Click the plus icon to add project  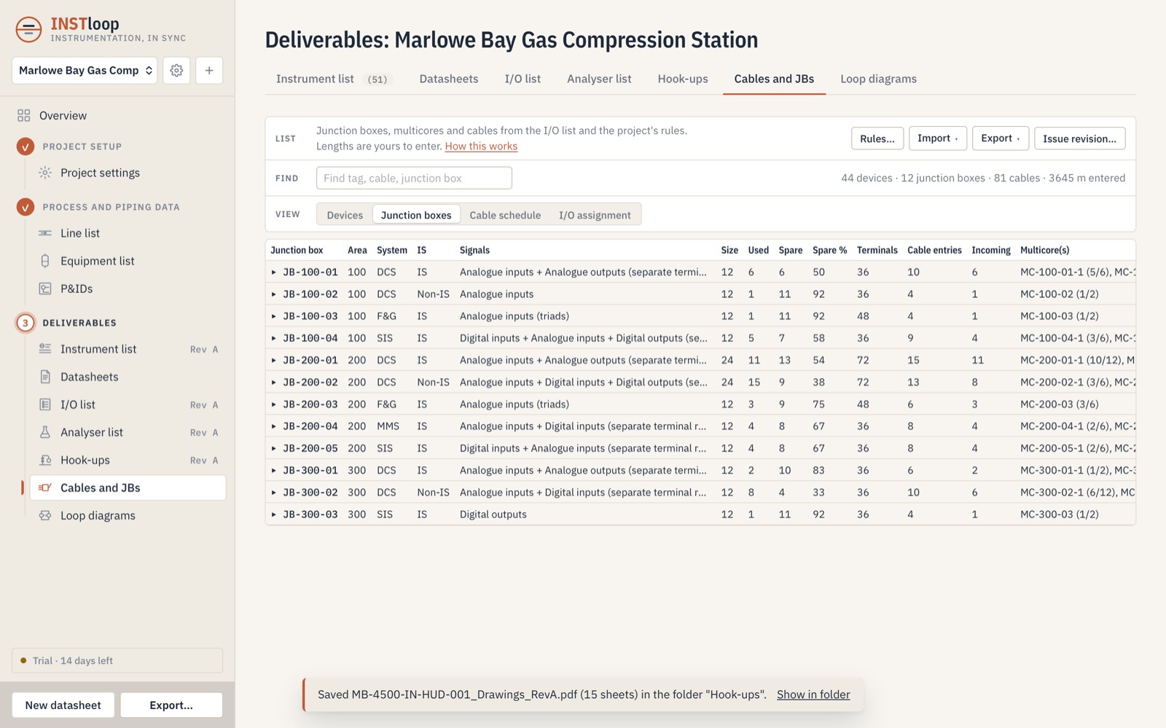[x=209, y=71]
